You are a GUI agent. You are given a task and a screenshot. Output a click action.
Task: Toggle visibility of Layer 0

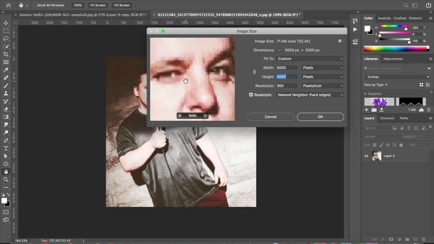pyautogui.click(x=366, y=156)
